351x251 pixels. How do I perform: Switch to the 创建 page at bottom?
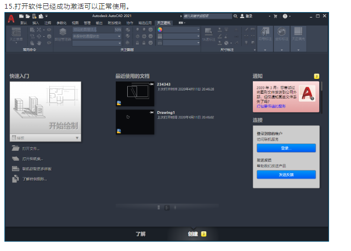193,234
